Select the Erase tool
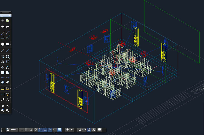 click(x=8, y=82)
